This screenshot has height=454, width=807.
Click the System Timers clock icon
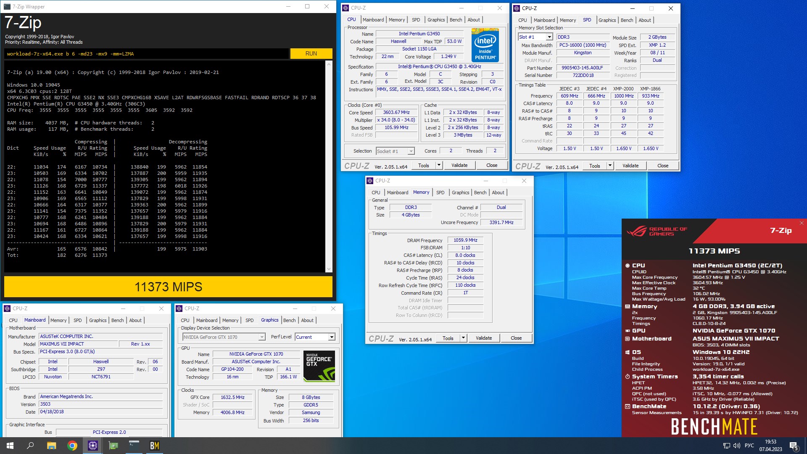(627, 377)
